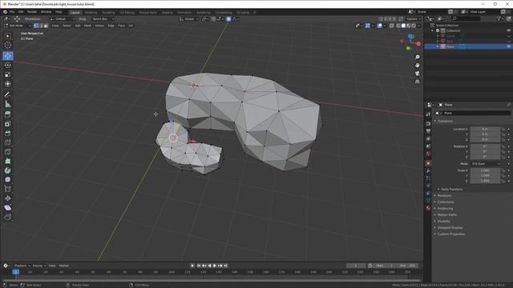Screen dimensions: 513x288
Task: Open the Modifier properties wrench tab
Action: [x=428, y=170]
